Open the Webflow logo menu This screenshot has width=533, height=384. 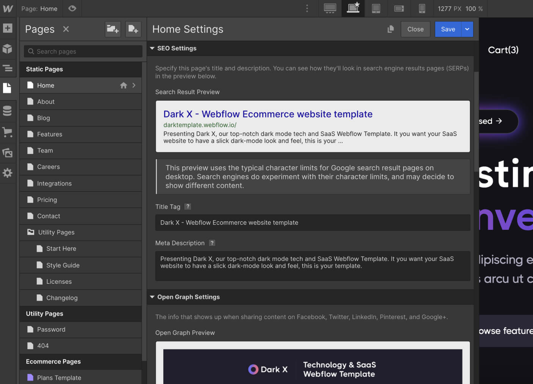8,8
